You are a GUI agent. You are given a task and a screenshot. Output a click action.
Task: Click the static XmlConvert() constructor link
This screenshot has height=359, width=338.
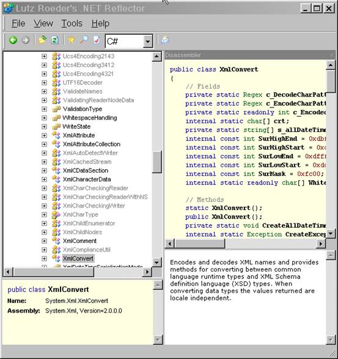pos(231,208)
